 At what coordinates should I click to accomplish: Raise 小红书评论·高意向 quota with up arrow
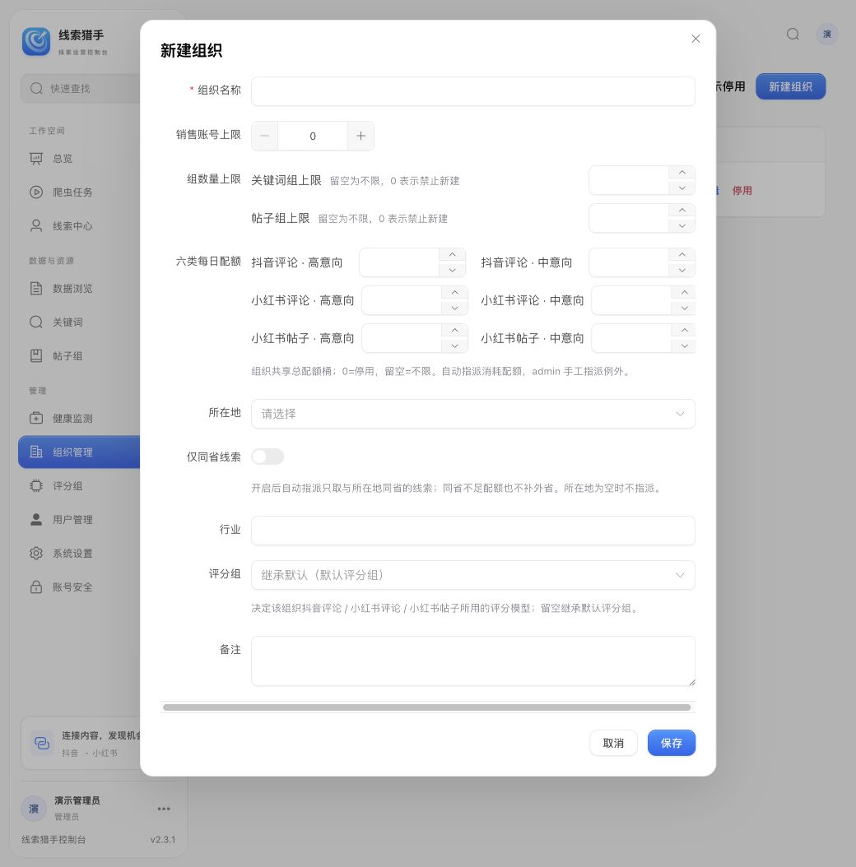(455, 293)
